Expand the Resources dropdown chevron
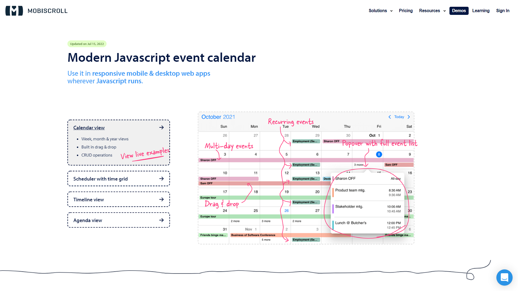The width and height of the screenshot is (518, 291). pyautogui.click(x=445, y=11)
